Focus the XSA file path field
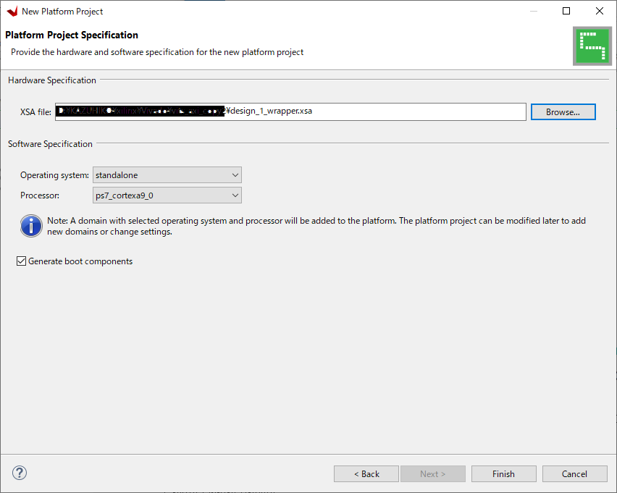The height and width of the screenshot is (493, 617). click(290, 111)
